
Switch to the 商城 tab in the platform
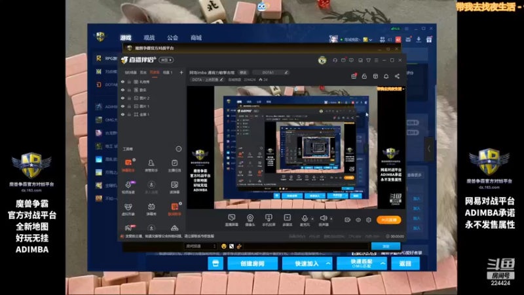[196, 38]
